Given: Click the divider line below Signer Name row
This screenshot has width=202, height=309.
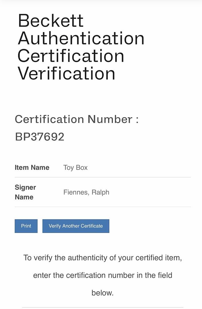Looking at the screenshot, I should click(103, 207).
